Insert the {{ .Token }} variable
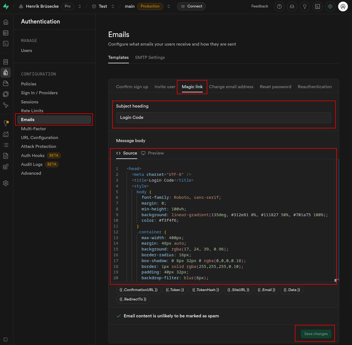352x345 pixels. point(175,290)
